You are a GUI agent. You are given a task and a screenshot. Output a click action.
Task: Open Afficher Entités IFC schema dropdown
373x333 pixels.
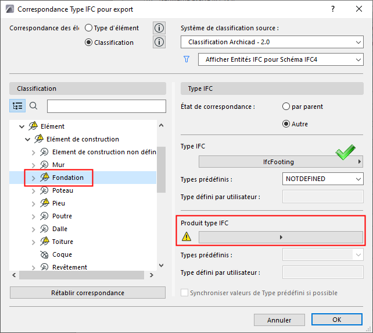point(280,59)
